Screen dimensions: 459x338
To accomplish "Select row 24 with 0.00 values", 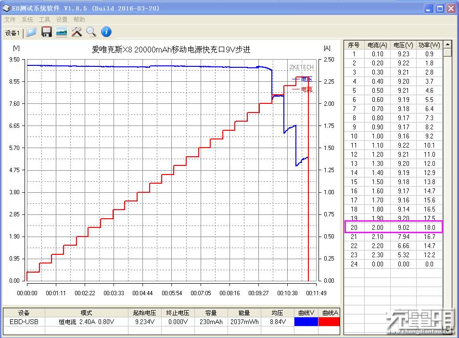I will click(393, 264).
